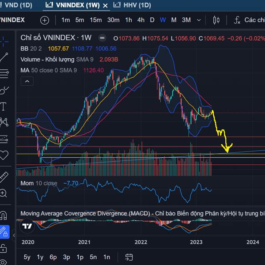
Task: Activate the zoom in tool
Action: 4,193
